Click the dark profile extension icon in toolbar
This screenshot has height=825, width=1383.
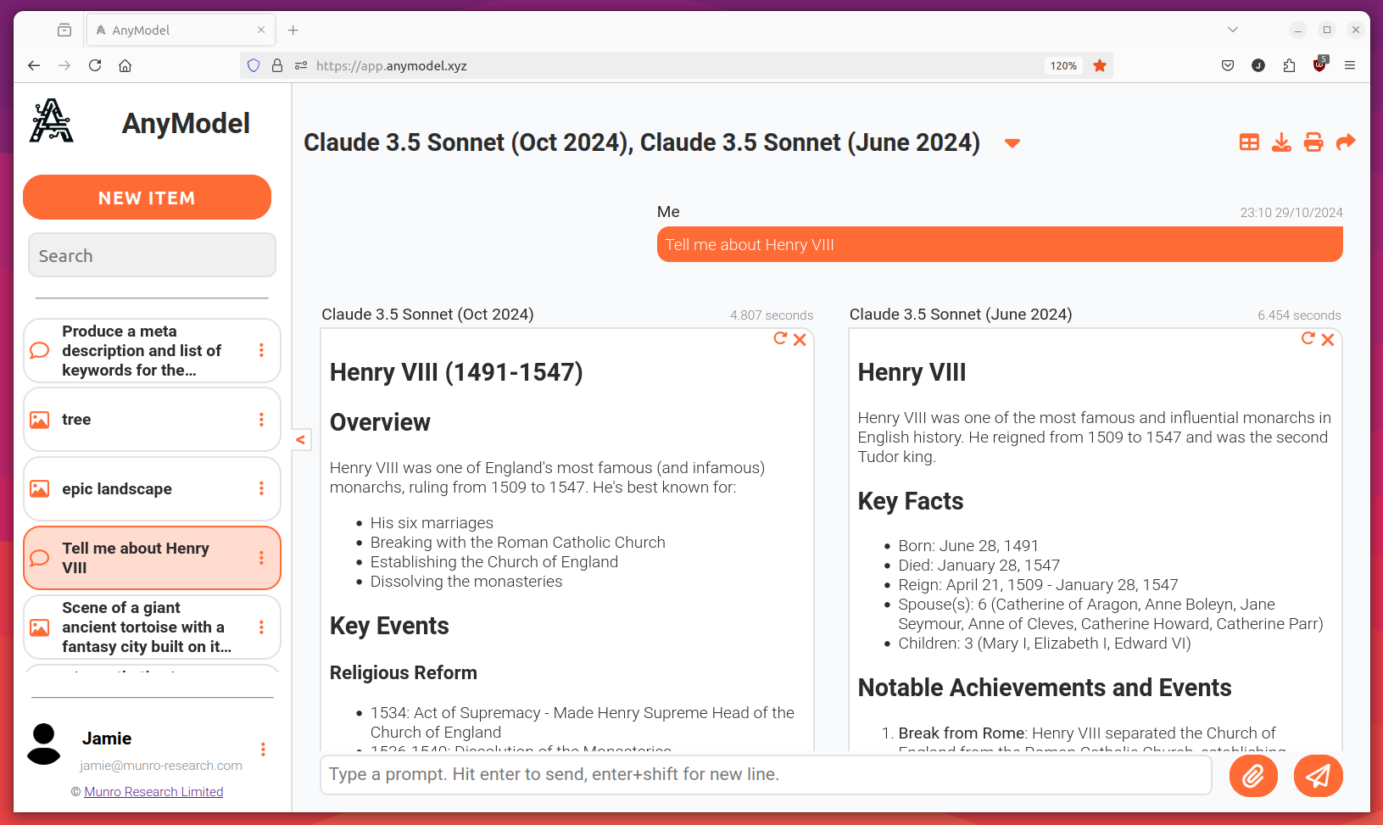(x=1258, y=65)
